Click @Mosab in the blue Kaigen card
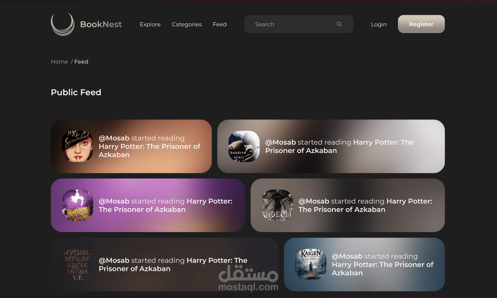This screenshot has width=497, height=298. click(x=347, y=256)
